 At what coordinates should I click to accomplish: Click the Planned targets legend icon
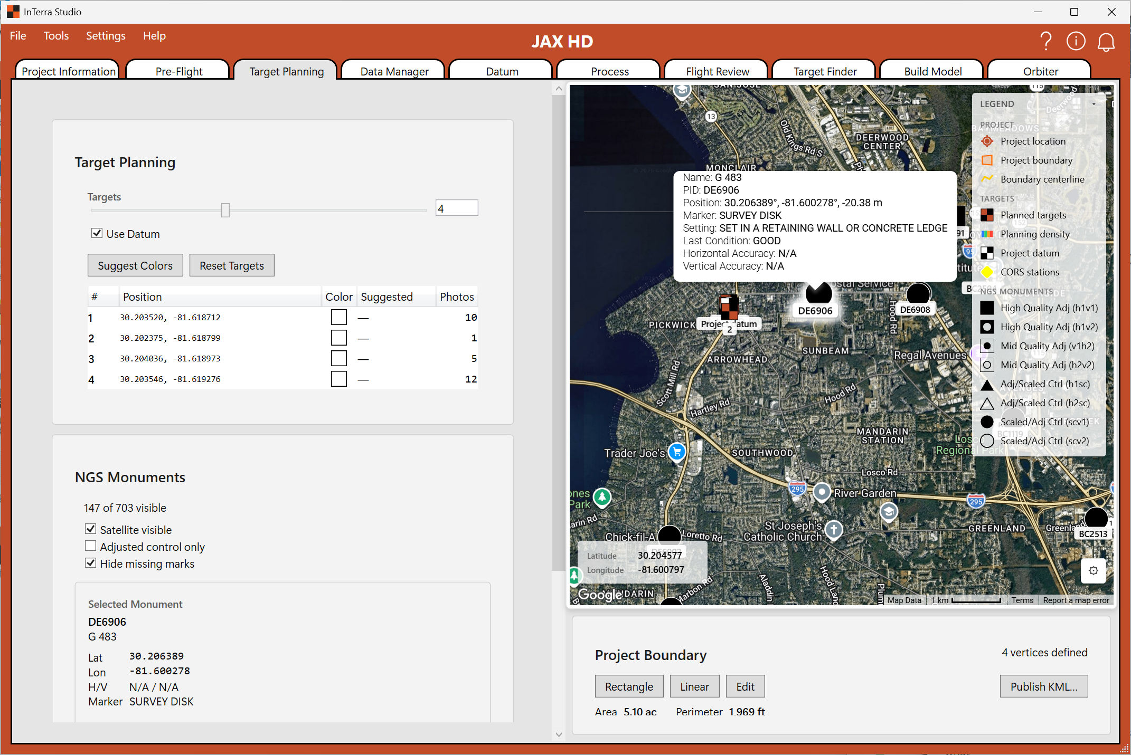tap(987, 215)
